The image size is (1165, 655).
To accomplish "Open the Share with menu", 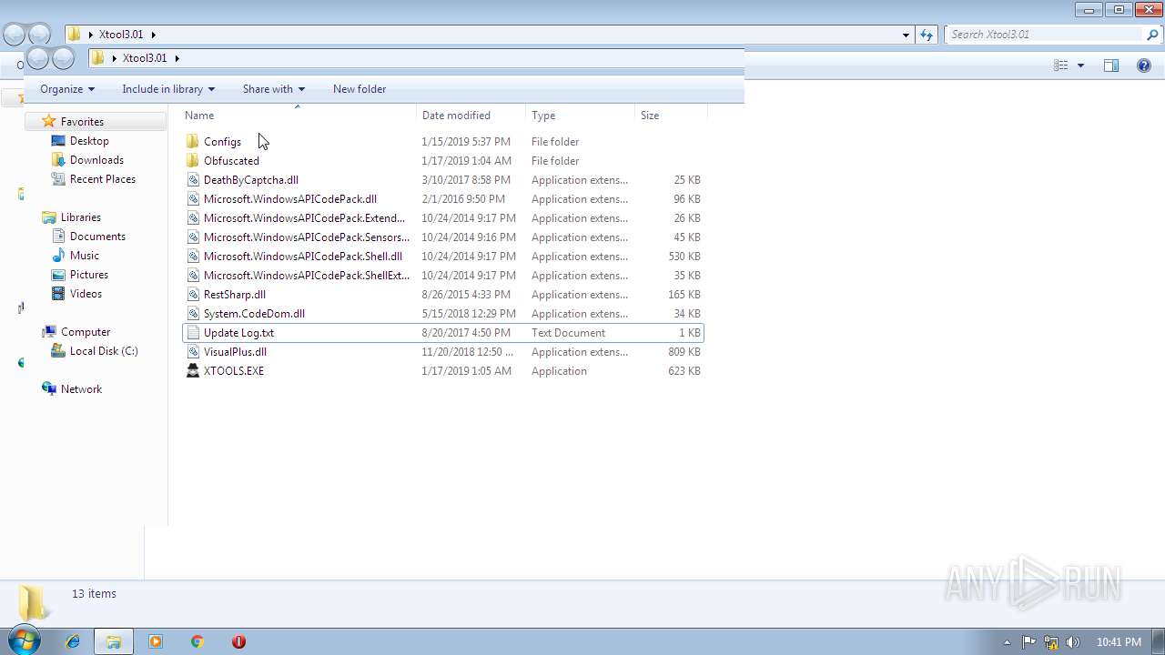I will pos(274,89).
